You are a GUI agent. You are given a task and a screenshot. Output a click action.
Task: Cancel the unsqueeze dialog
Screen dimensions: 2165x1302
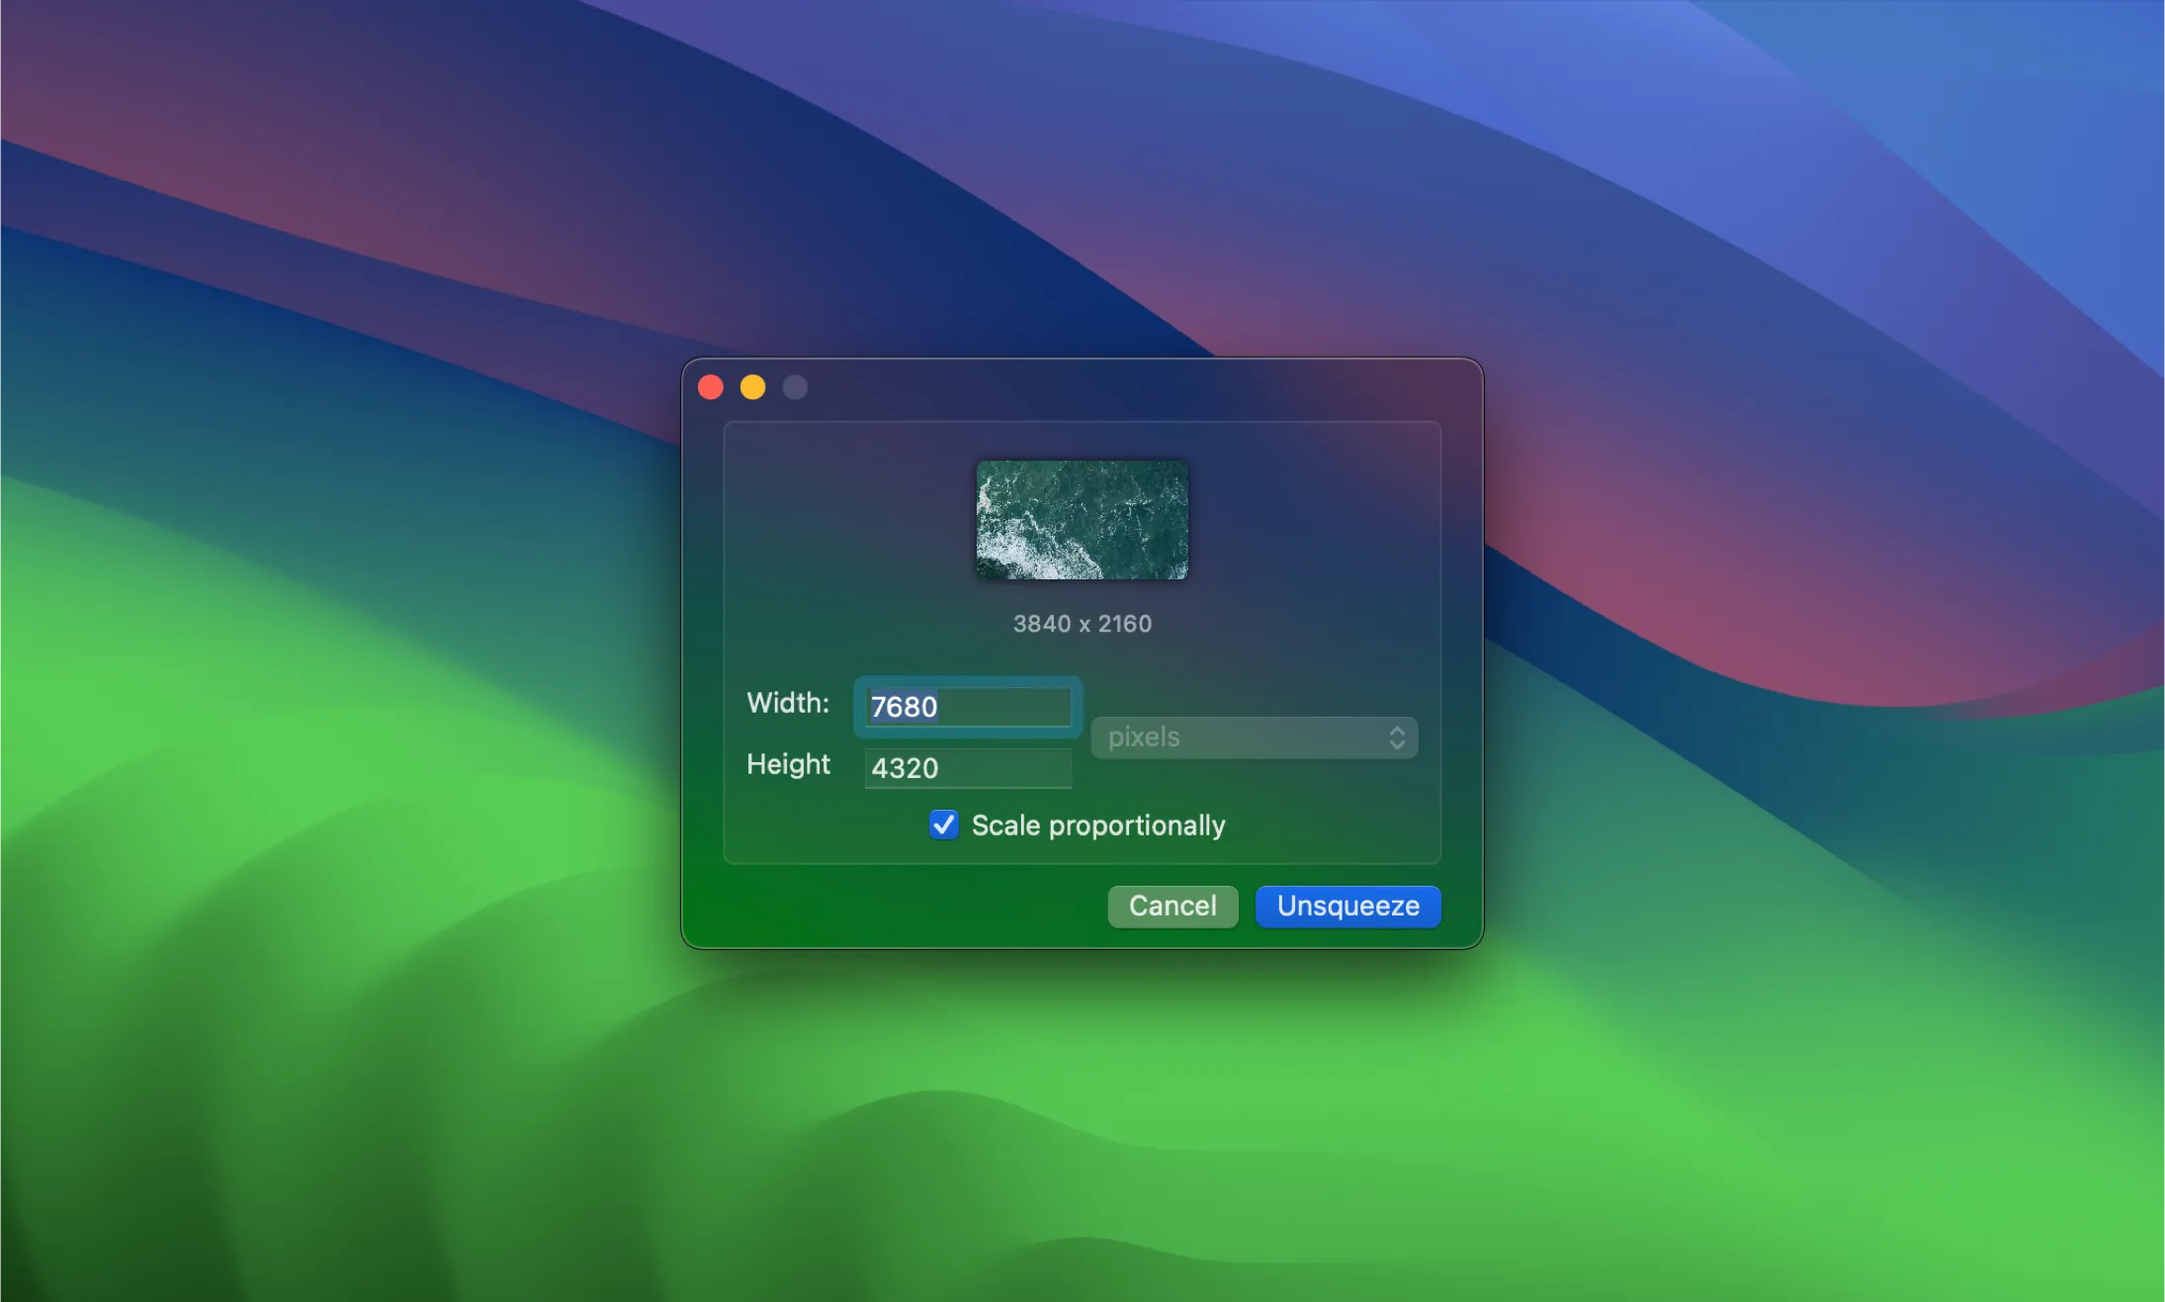1171,906
